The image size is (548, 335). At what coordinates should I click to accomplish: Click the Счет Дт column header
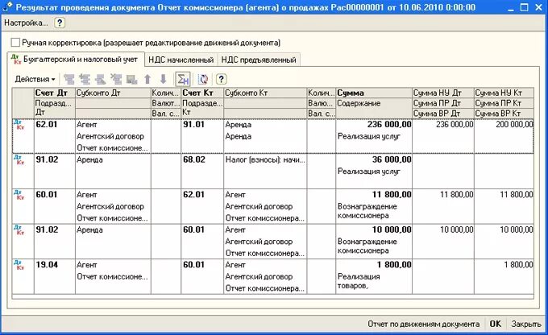tap(55, 93)
